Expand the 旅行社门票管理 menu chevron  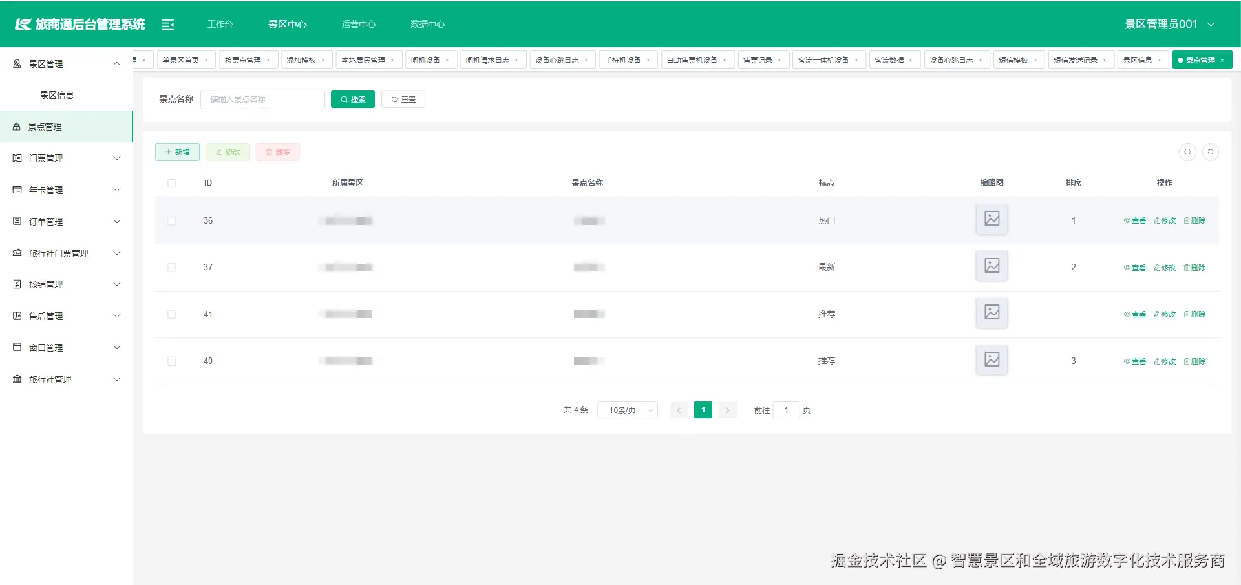click(117, 253)
